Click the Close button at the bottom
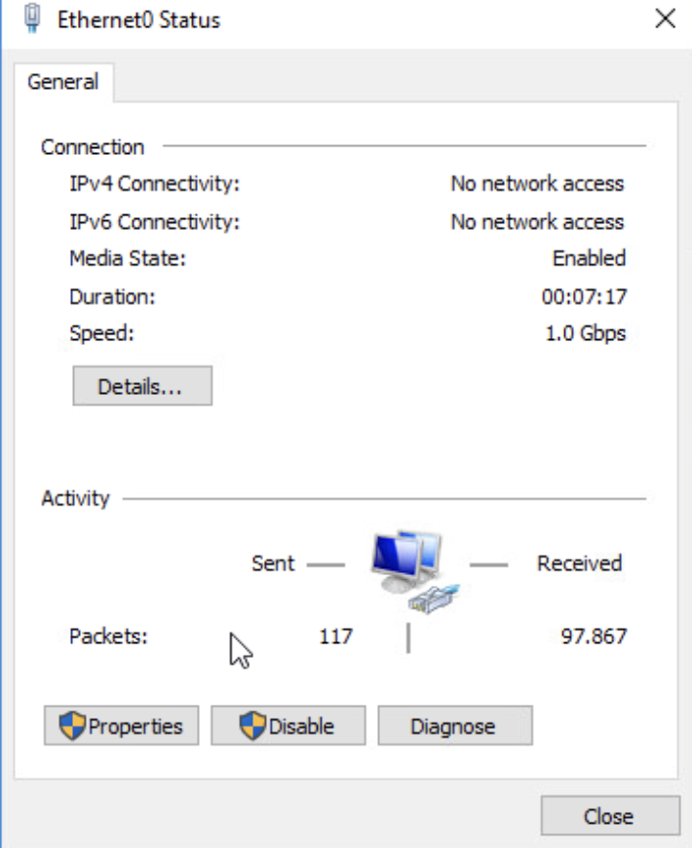 click(x=609, y=816)
